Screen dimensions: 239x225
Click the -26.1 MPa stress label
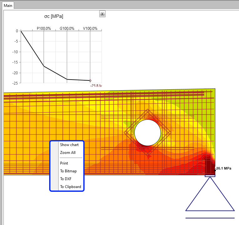(224, 169)
